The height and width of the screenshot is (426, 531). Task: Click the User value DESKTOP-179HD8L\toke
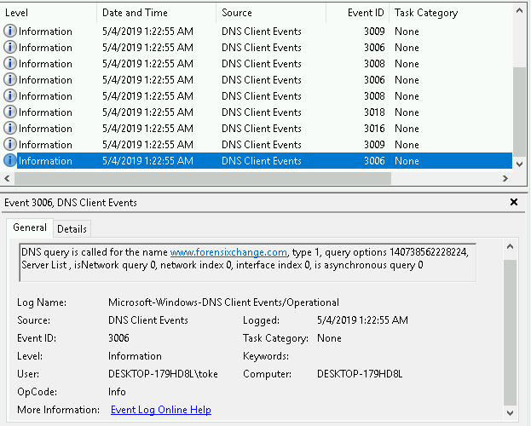point(163,374)
